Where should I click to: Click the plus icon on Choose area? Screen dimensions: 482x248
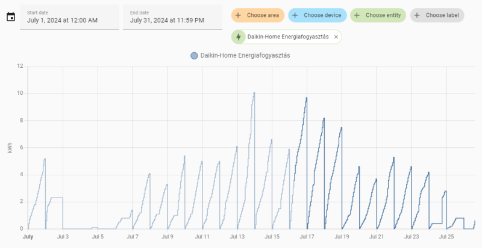239,15
